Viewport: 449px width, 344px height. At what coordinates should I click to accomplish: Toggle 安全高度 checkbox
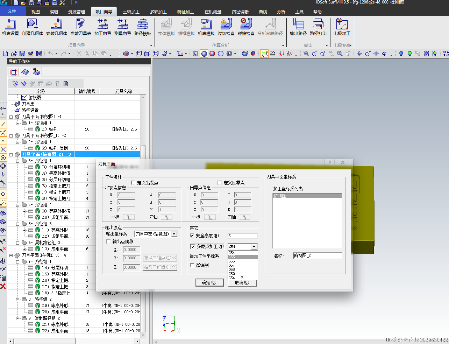pos(192,236)
